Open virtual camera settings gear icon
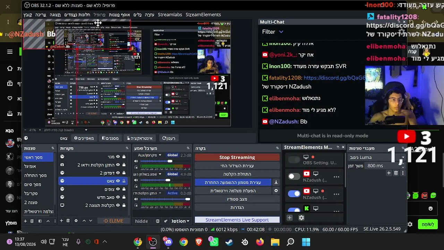 coord(276,191)
